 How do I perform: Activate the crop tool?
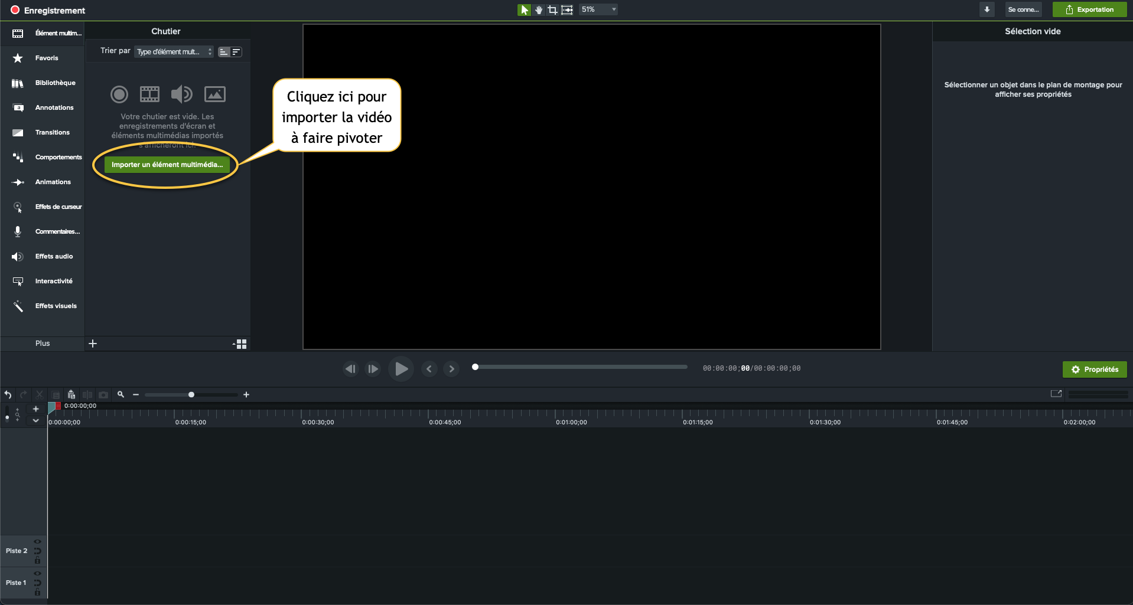click(552, 9)
